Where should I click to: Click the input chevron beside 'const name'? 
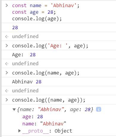pos(7,5)
